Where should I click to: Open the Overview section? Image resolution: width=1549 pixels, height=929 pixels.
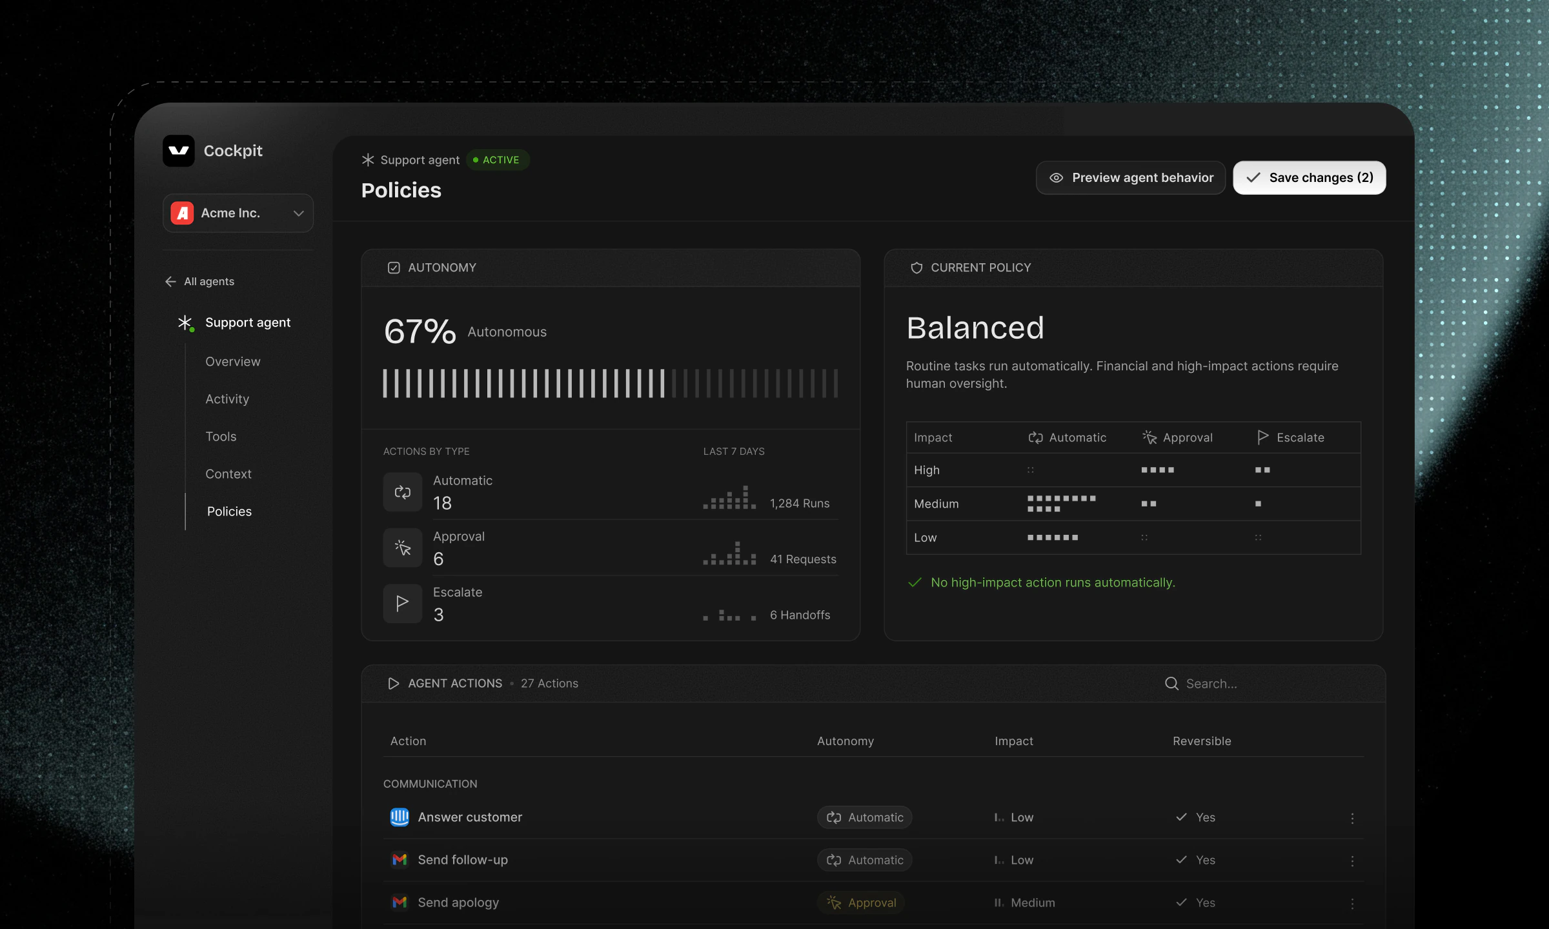(233, 361)
